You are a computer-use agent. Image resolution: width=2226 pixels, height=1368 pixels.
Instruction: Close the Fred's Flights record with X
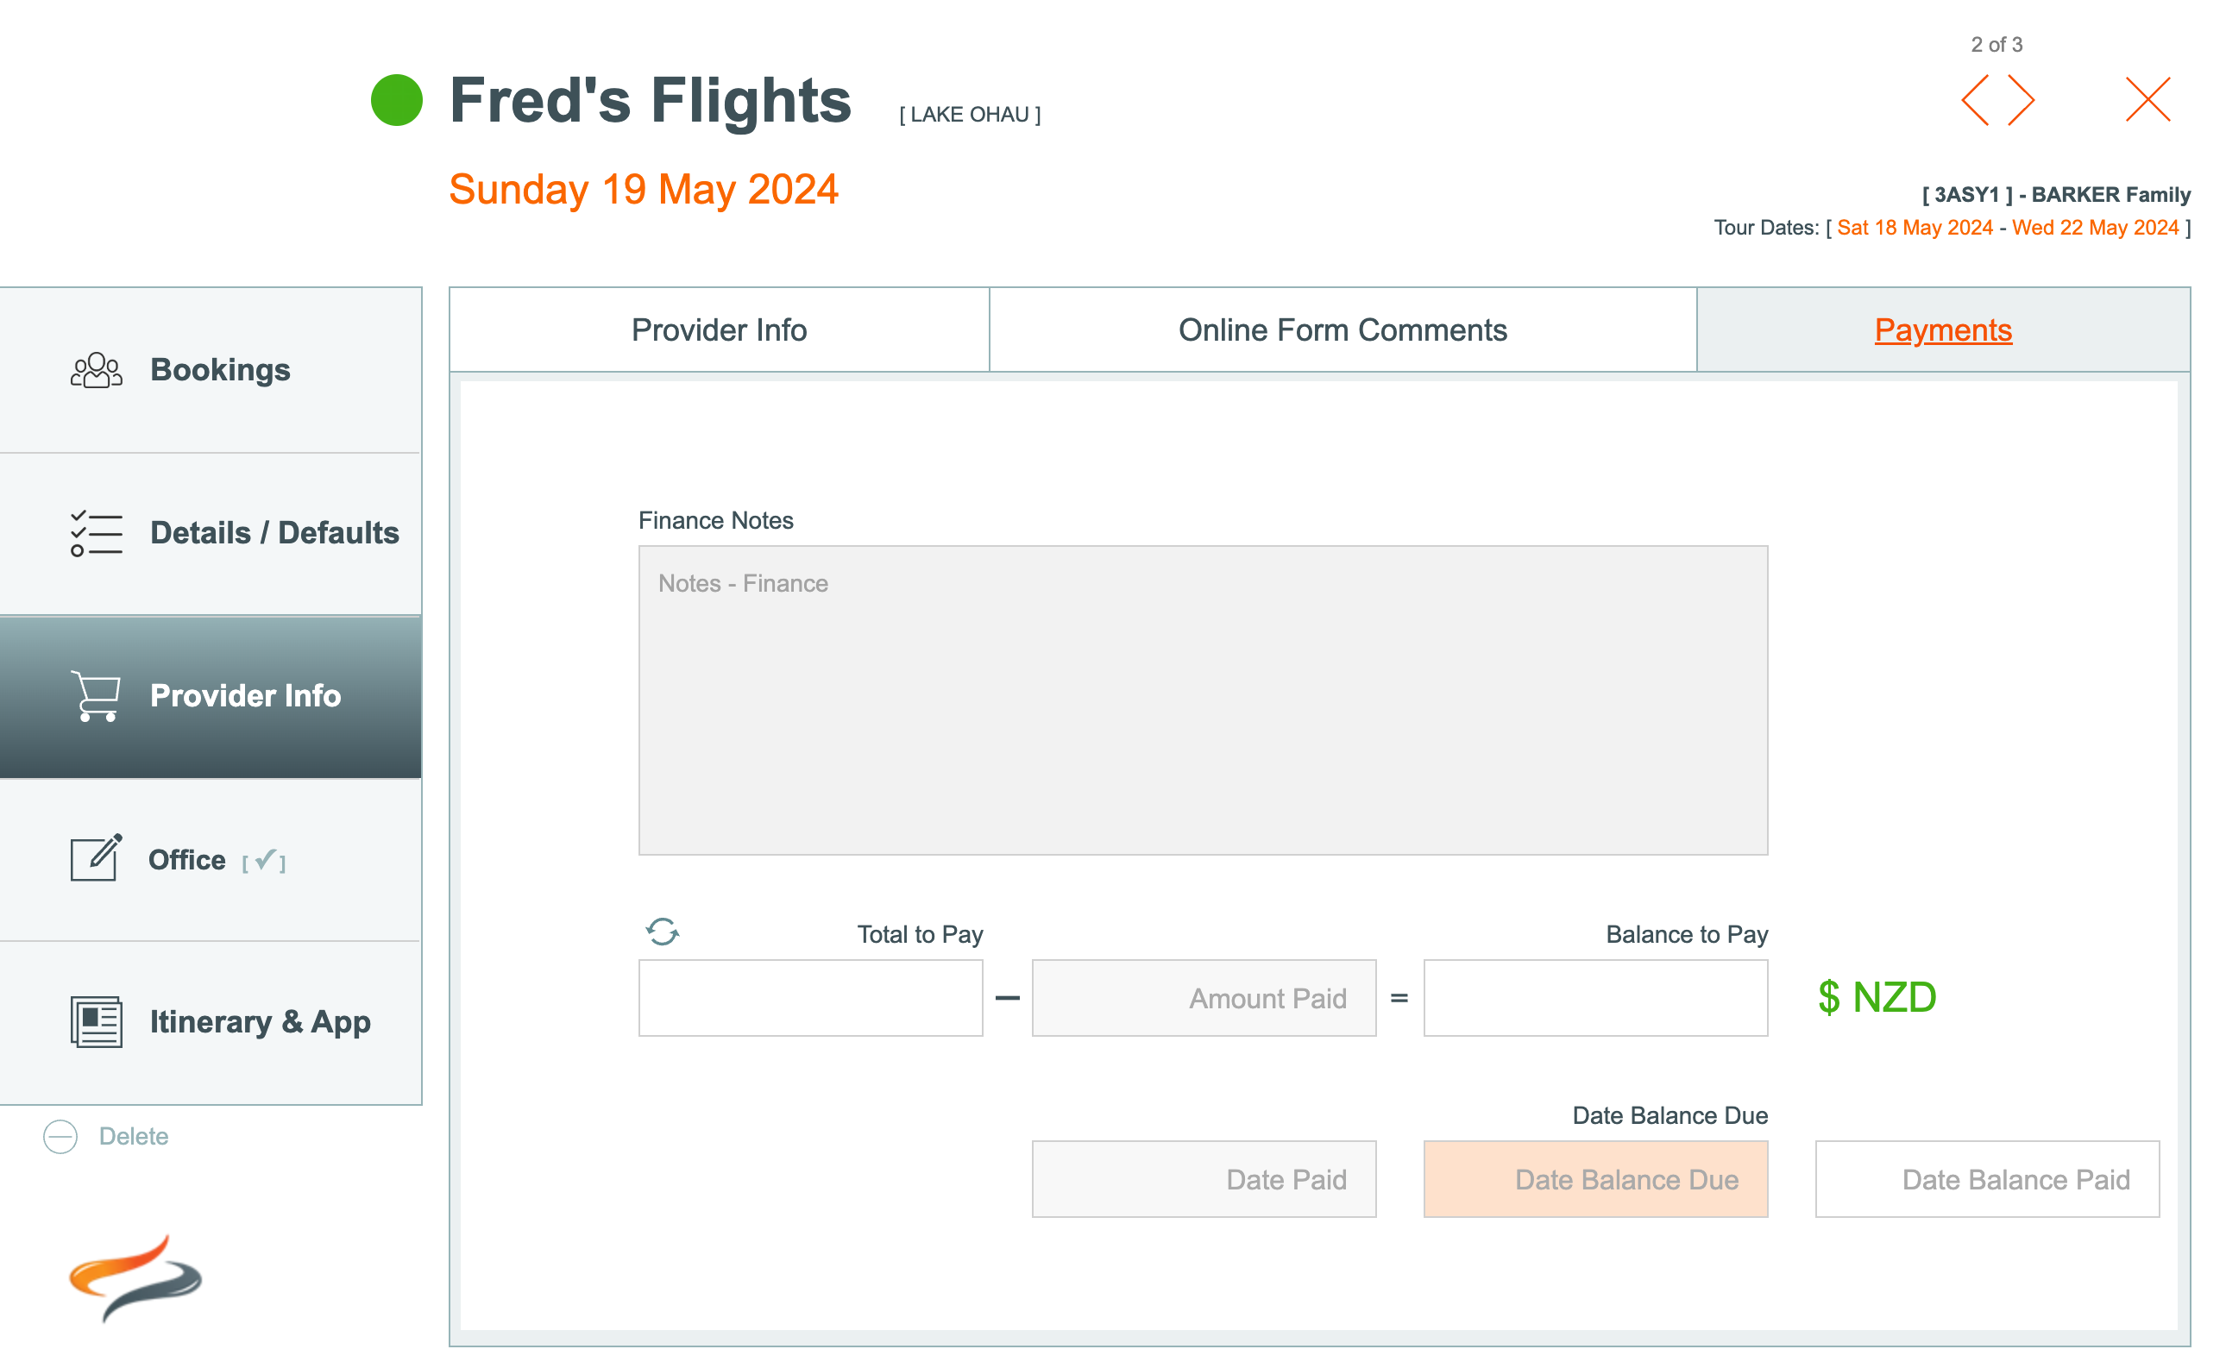coord(2147,99)
